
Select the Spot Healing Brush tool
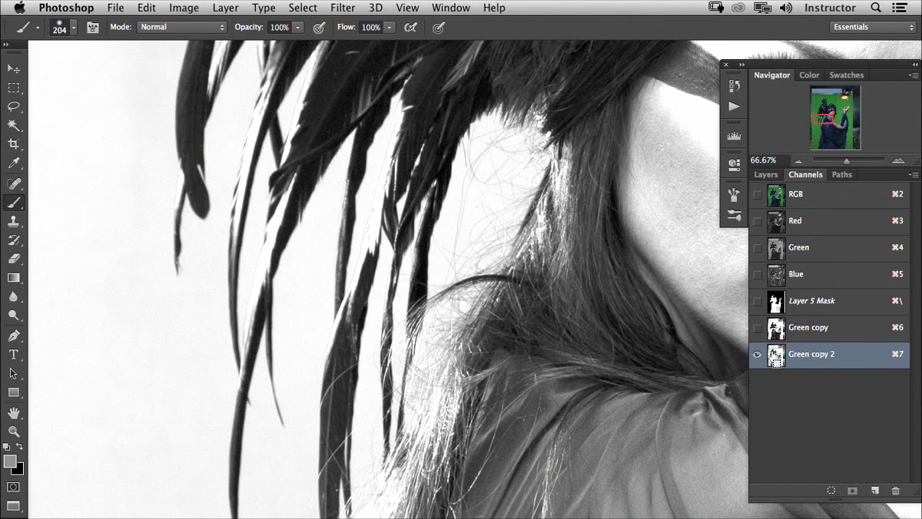pos(14,184)
